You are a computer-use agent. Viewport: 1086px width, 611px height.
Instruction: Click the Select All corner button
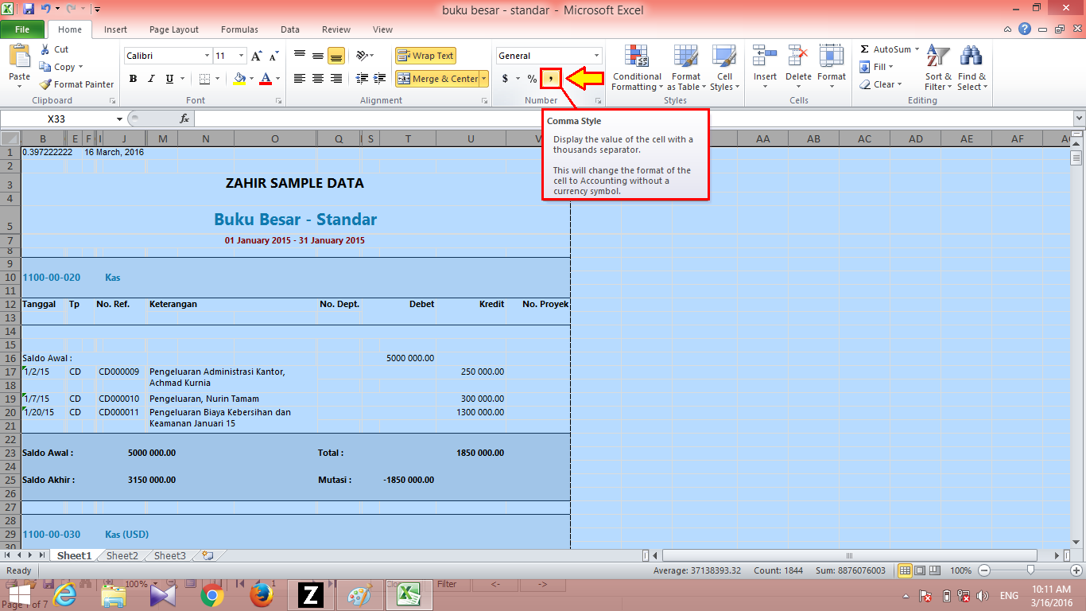point(10,138)
